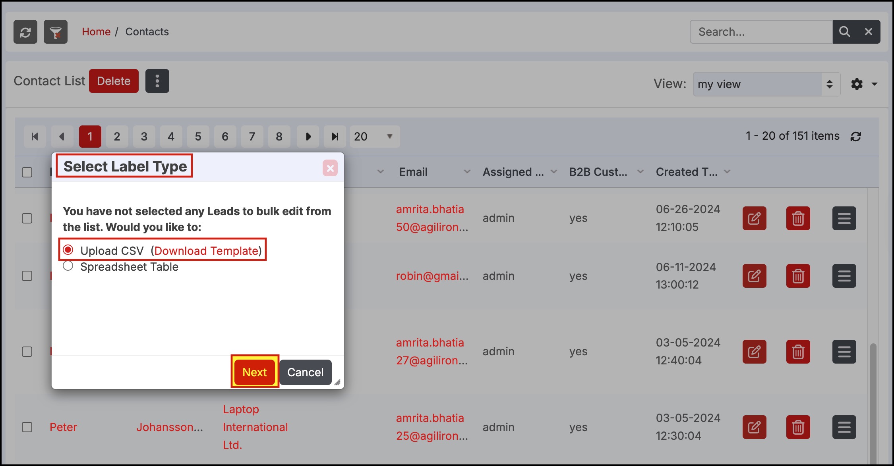
Task: Click the Next button in the dialog
Action: click(x=255, y=372)
